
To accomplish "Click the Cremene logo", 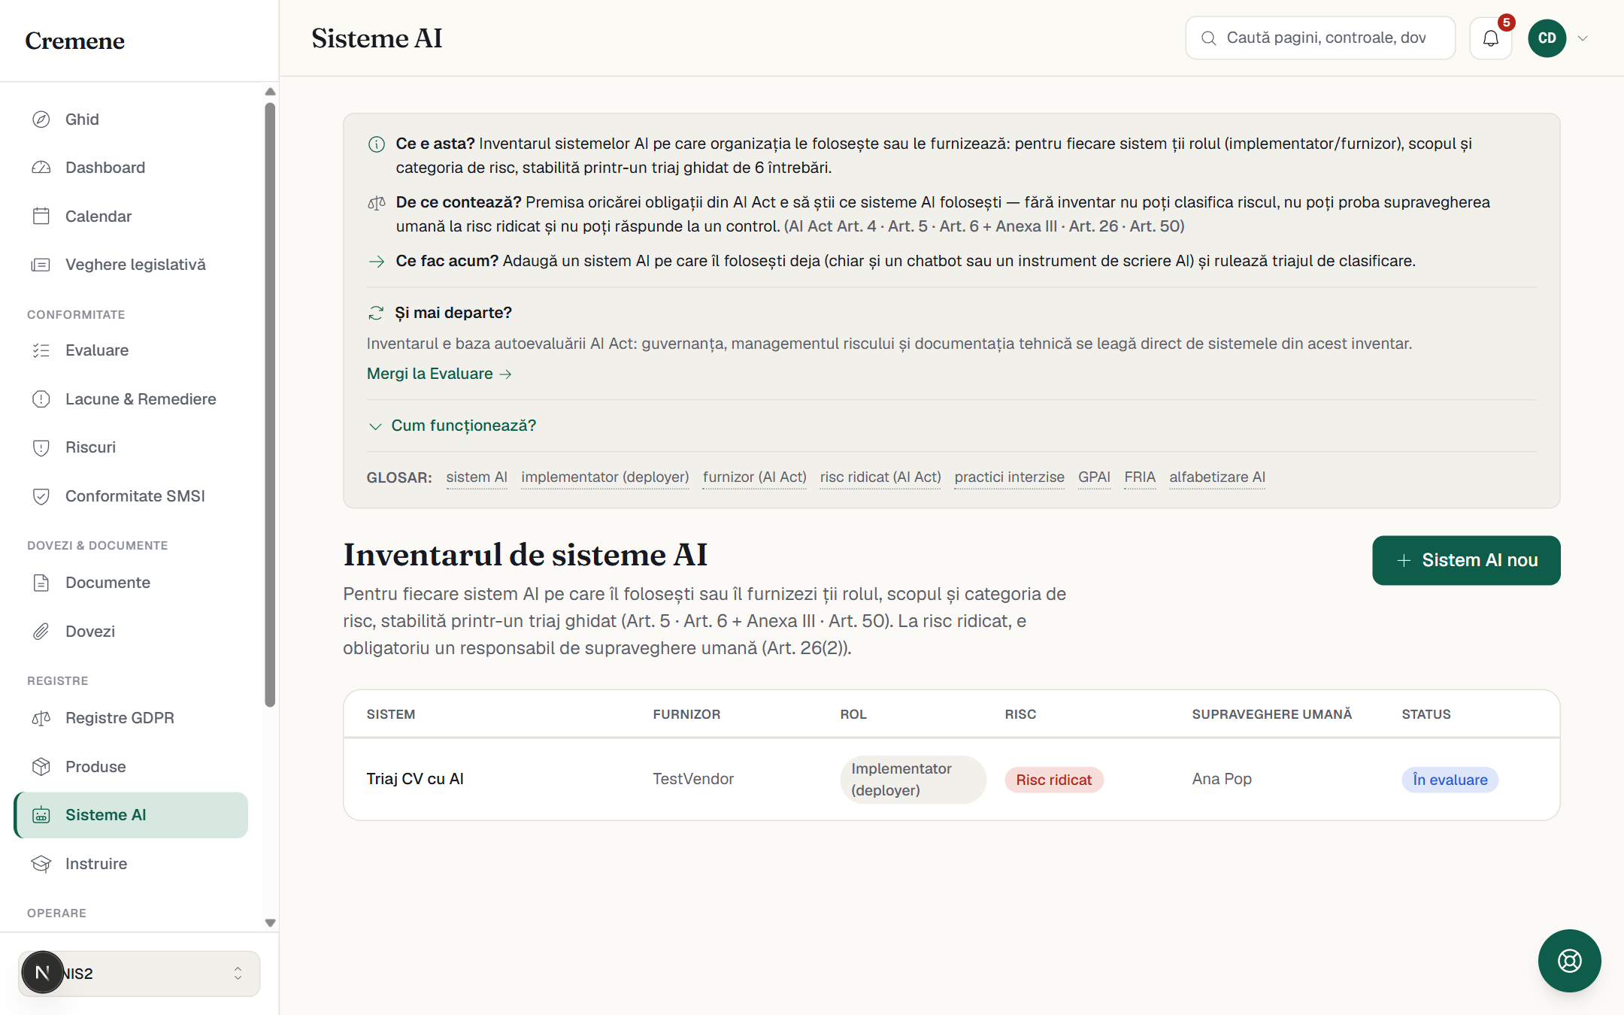I will (x=74, y=41).
